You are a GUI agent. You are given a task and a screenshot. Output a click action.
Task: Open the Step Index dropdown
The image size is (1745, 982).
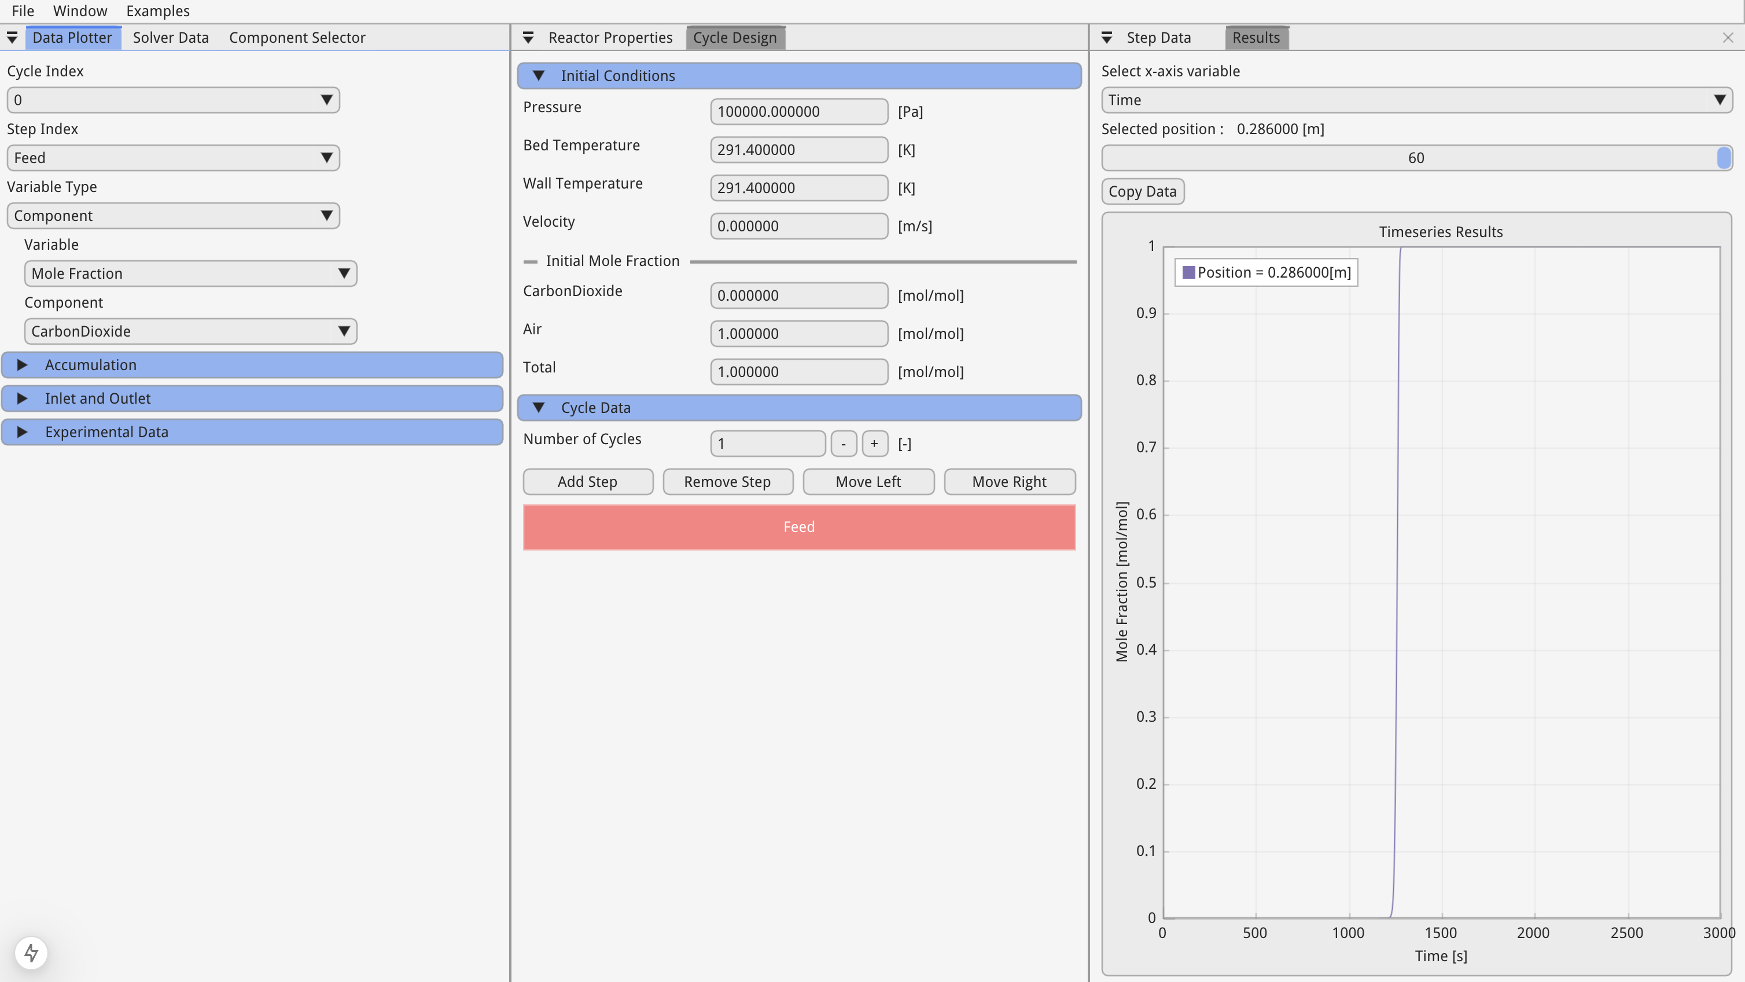174,158
